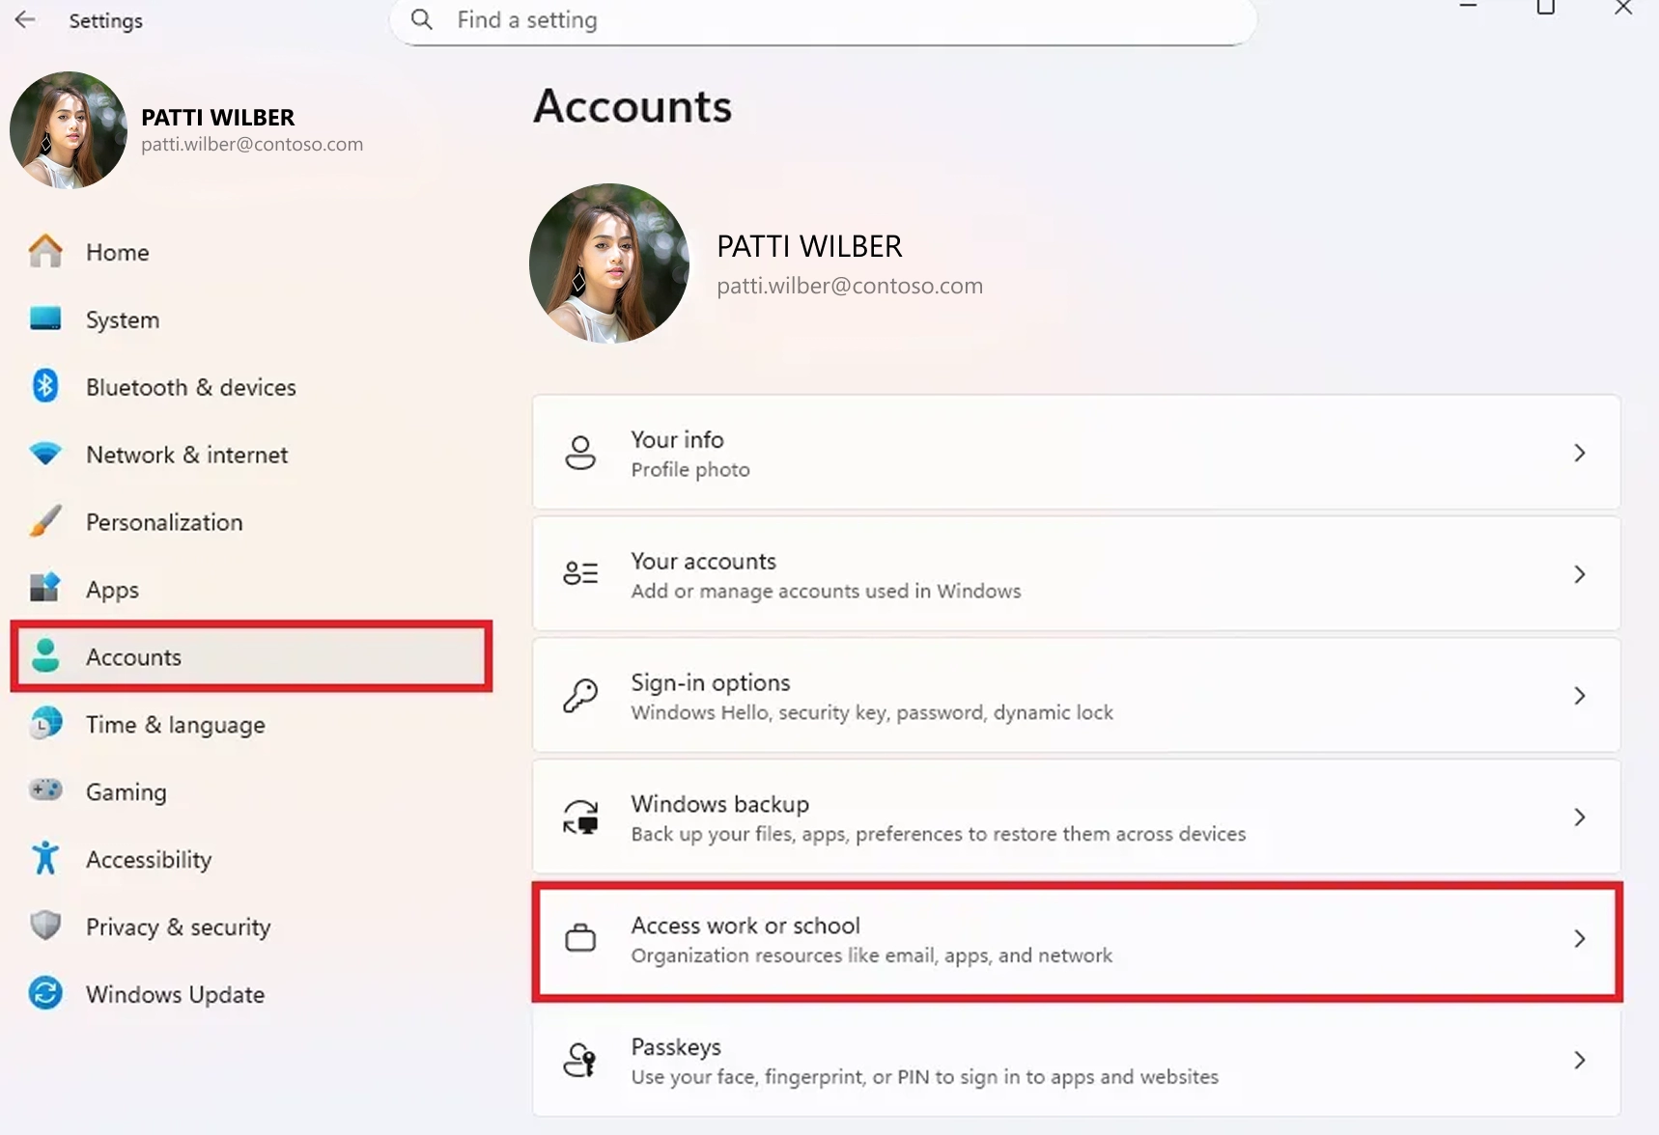Expand the Passkeys row chevron

[x=1580, y=1060]
